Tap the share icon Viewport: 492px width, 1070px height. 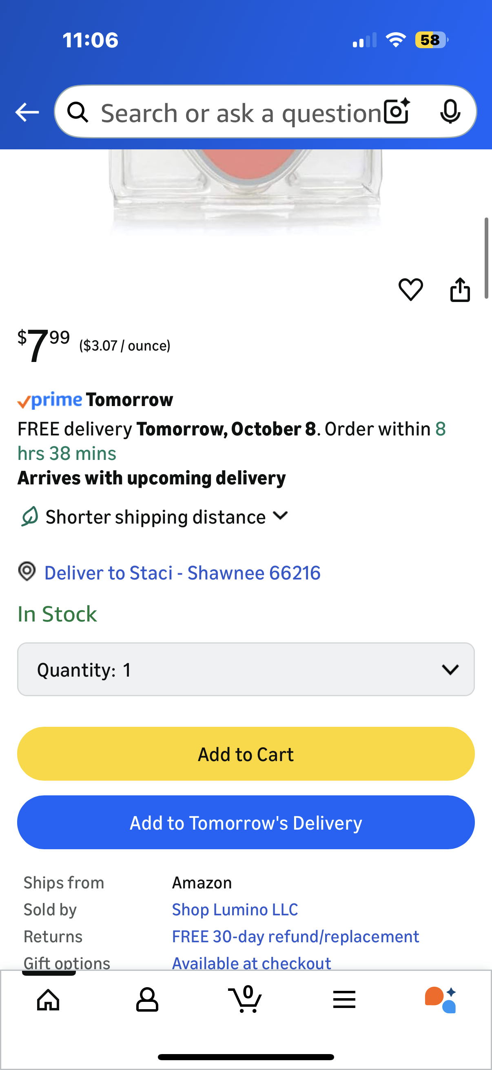click(x=460, y=289)
